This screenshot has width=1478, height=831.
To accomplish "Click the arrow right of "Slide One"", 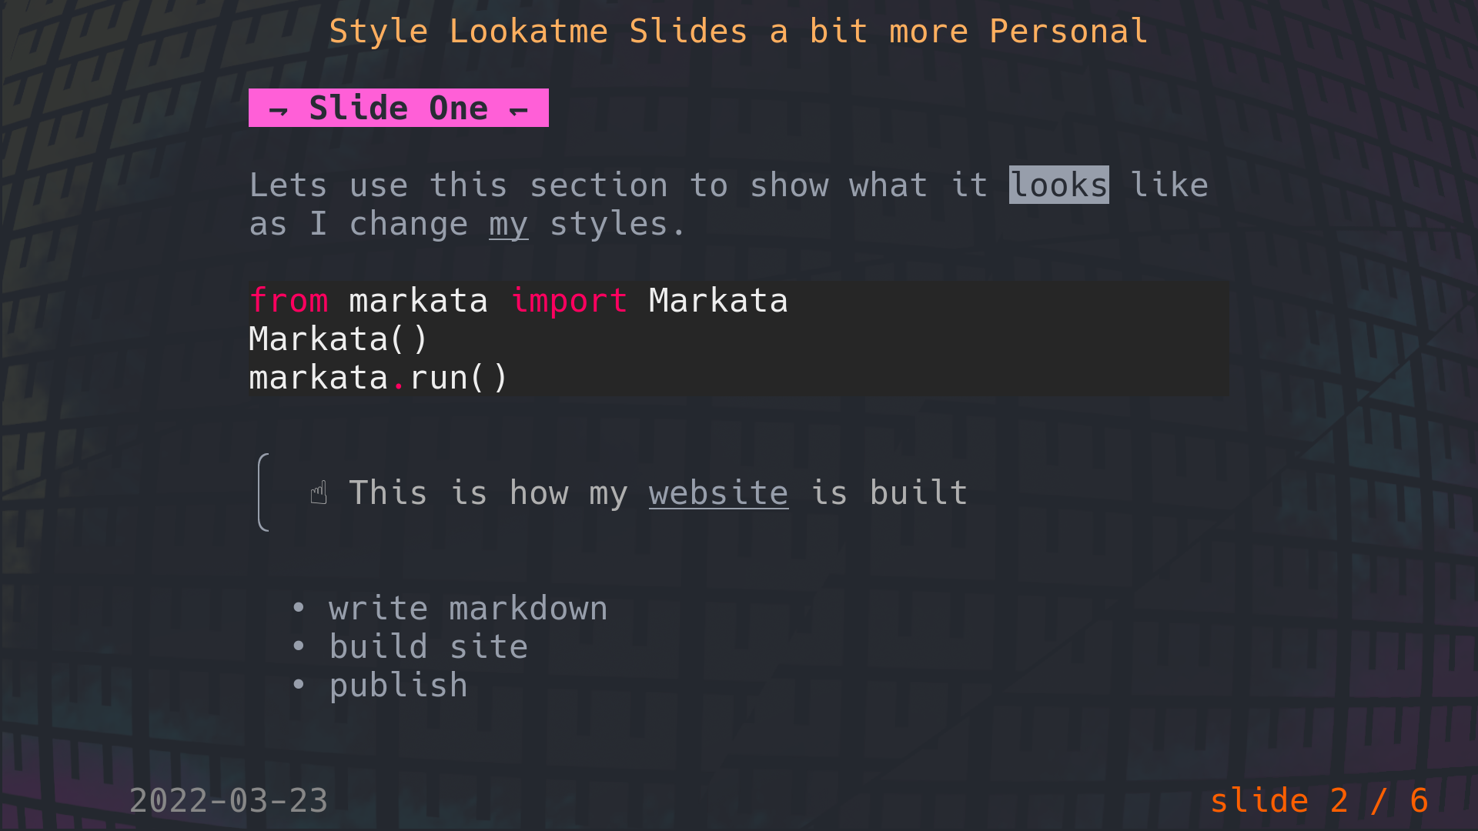I will [519, 110].
